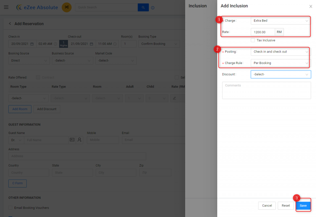Image resolution: width=316 pixels, height=217 pixels.
Task: Open the Booking Type dropdown
Action: click(x=159, y=44)
